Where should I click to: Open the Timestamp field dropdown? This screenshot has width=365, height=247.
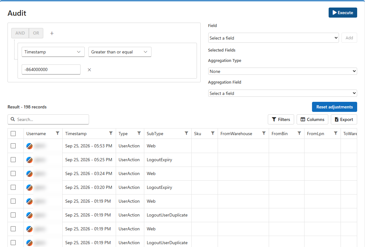pyautogui.click(x=53, y=52)
